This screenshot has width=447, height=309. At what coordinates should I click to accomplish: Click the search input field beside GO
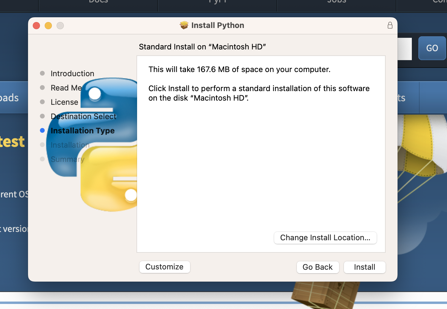pyautogui.click(x=405, y=49)
